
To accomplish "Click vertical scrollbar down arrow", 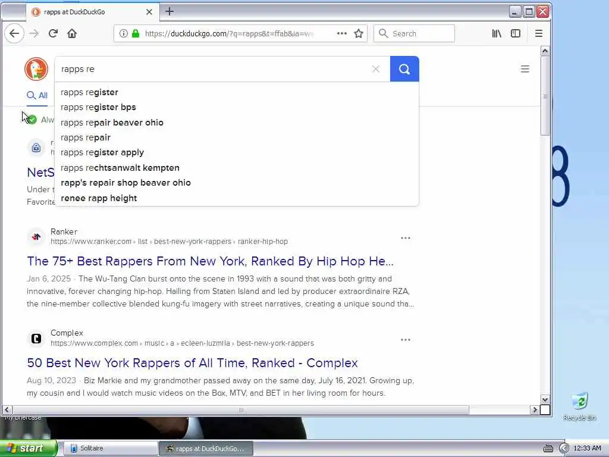I will 545,399.
